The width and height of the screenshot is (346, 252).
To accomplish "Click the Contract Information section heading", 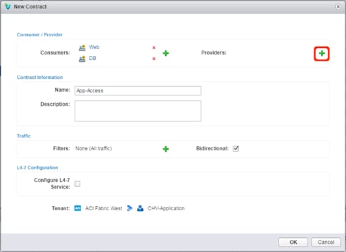I will [40, 77].
